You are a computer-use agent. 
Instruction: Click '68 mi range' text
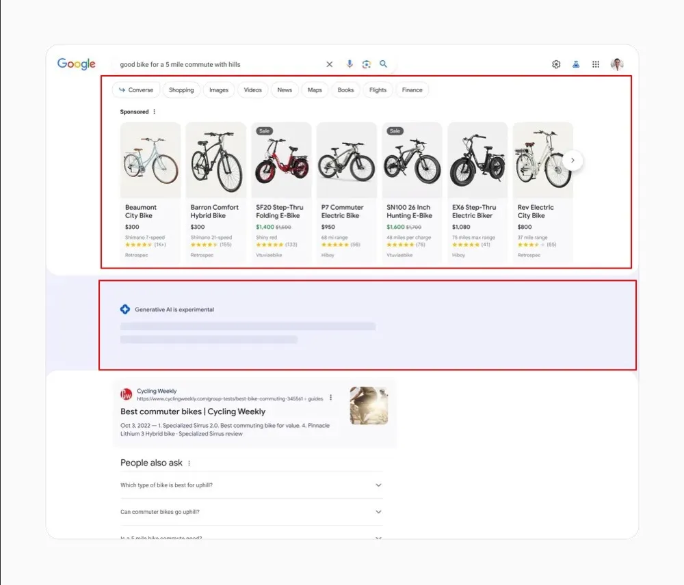(x=334, y=238)
